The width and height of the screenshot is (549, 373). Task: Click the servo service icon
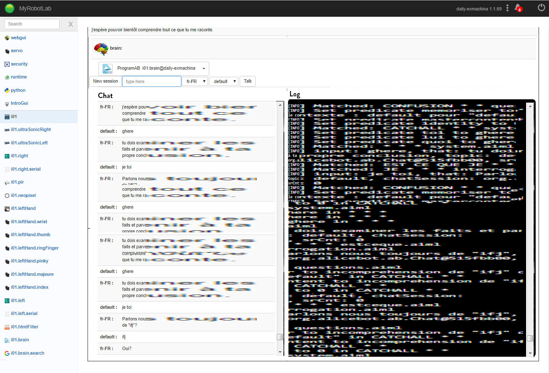pyautogui.click(x=7, y=51)
